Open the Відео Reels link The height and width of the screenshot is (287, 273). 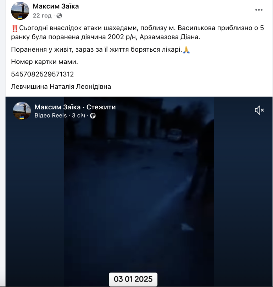click(x=51, y=115)
